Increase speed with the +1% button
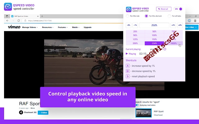This screenshot has width=199, height=124. [x=173, y=25]
